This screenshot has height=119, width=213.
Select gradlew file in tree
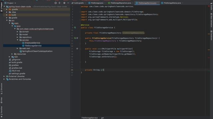click(15, 65)
